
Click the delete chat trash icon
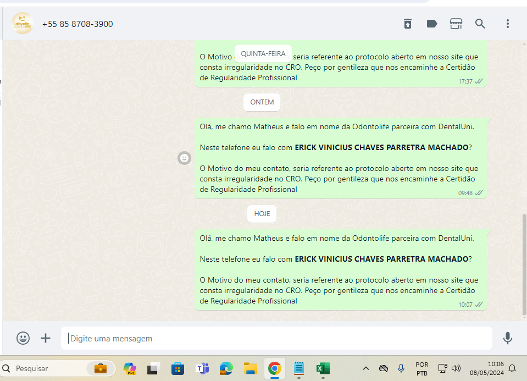[407, 24]
